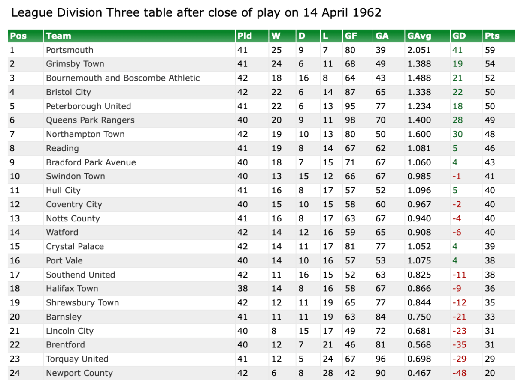Click the GD column header
Screen dimensions: 515x380
459,36
